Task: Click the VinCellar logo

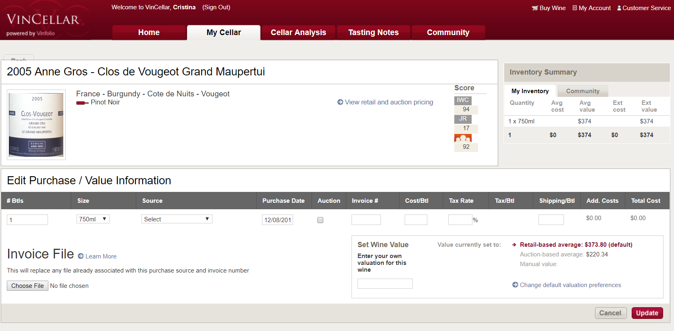Action: [43, 20]
